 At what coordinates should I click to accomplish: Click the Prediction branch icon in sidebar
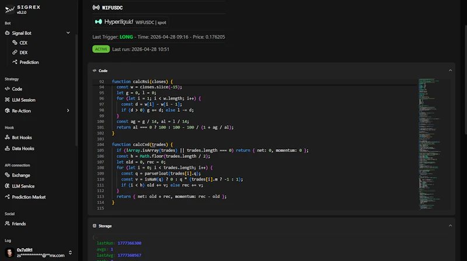coord(15,62)
